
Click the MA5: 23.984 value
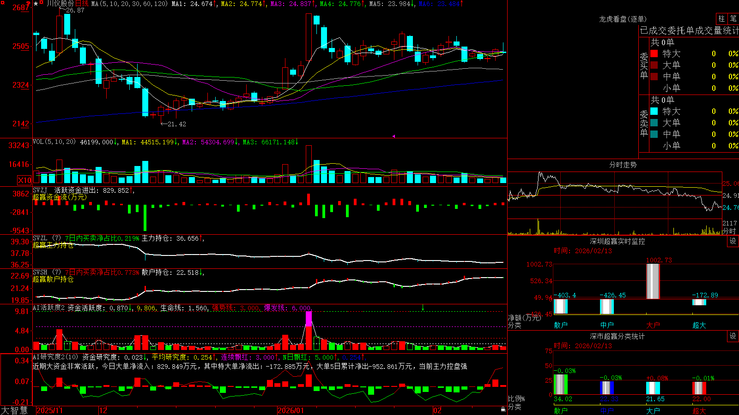[x=390, y=4]
